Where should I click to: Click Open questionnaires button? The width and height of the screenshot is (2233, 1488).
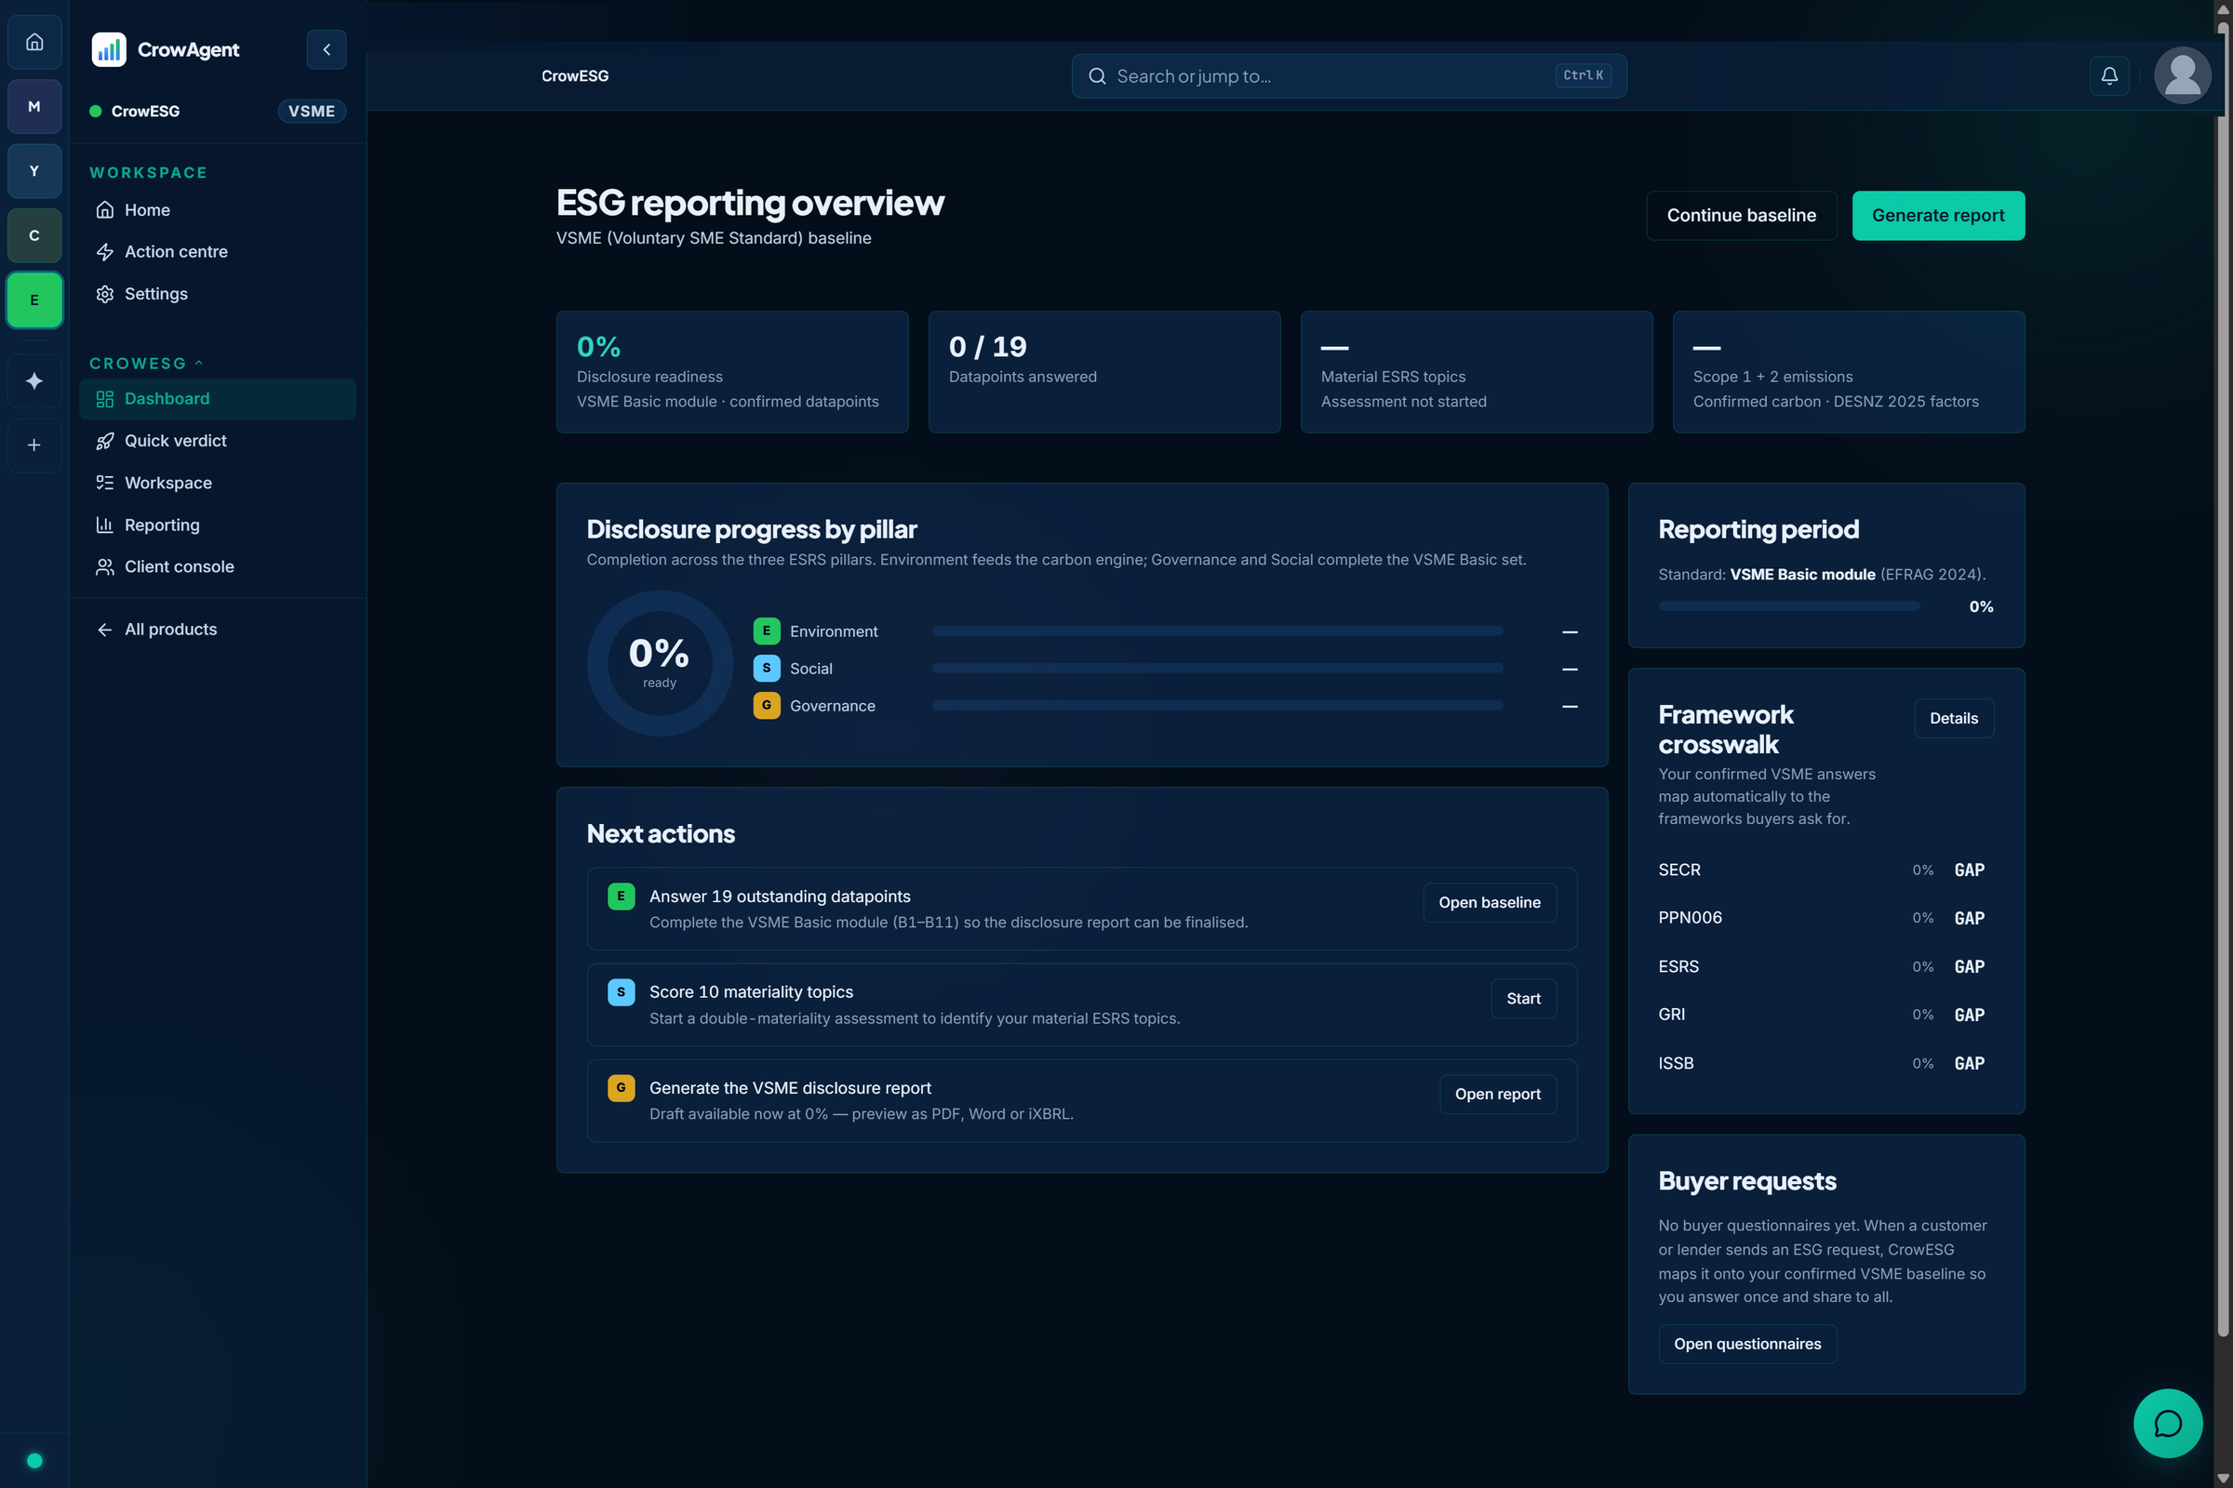pos(1747,1344)
